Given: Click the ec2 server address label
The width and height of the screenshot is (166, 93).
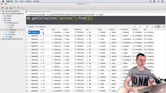Looking at the screenshot, I should tap(72, 14).
